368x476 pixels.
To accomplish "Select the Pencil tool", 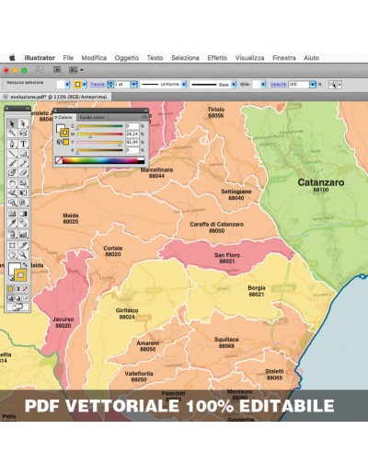I will click(x=23, y=163).
